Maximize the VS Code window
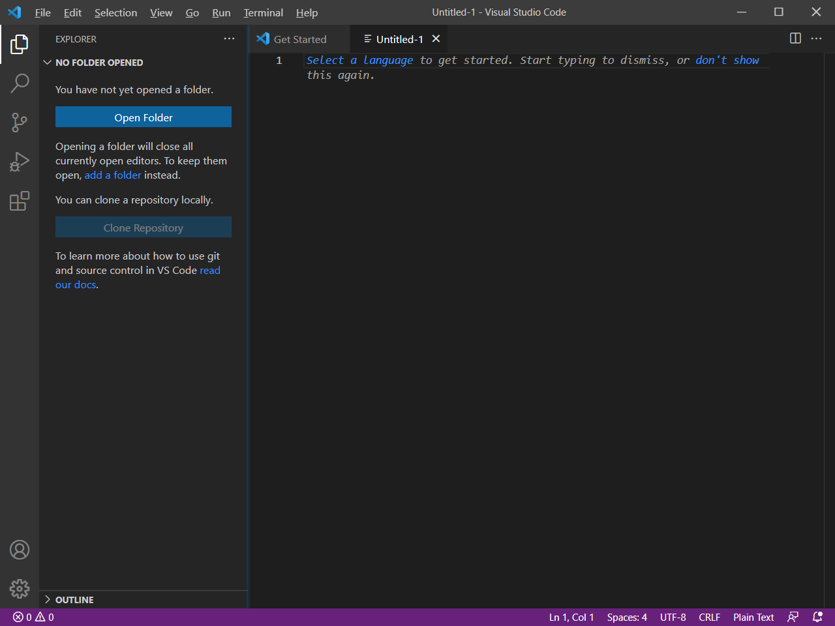The image size is (835, 626). click(778, 12)
